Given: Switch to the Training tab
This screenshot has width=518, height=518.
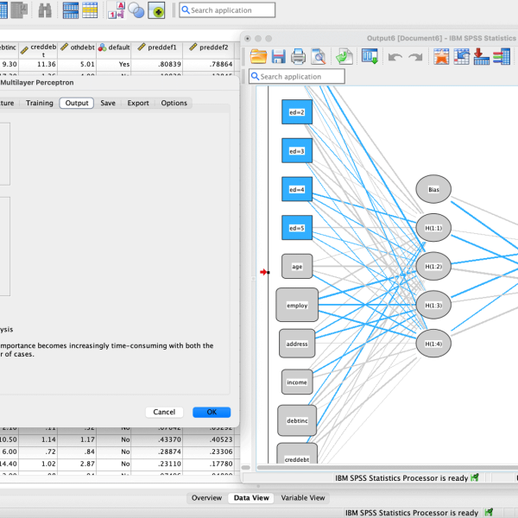Looking at the screenshot, I should coord(39,103).
